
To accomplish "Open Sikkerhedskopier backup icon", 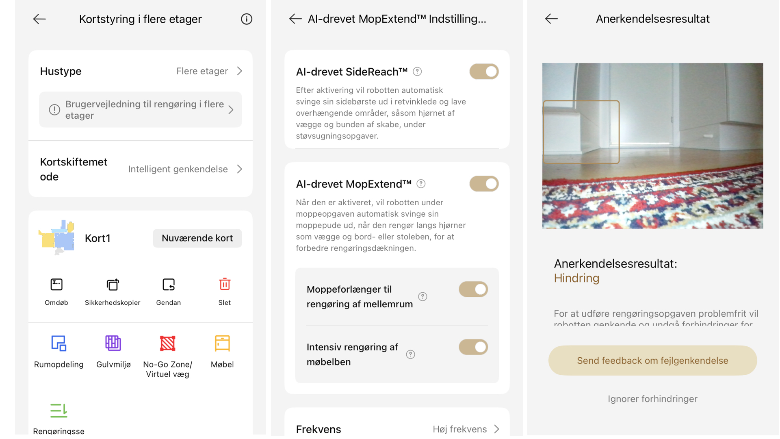I will click(x=113, y=285).
